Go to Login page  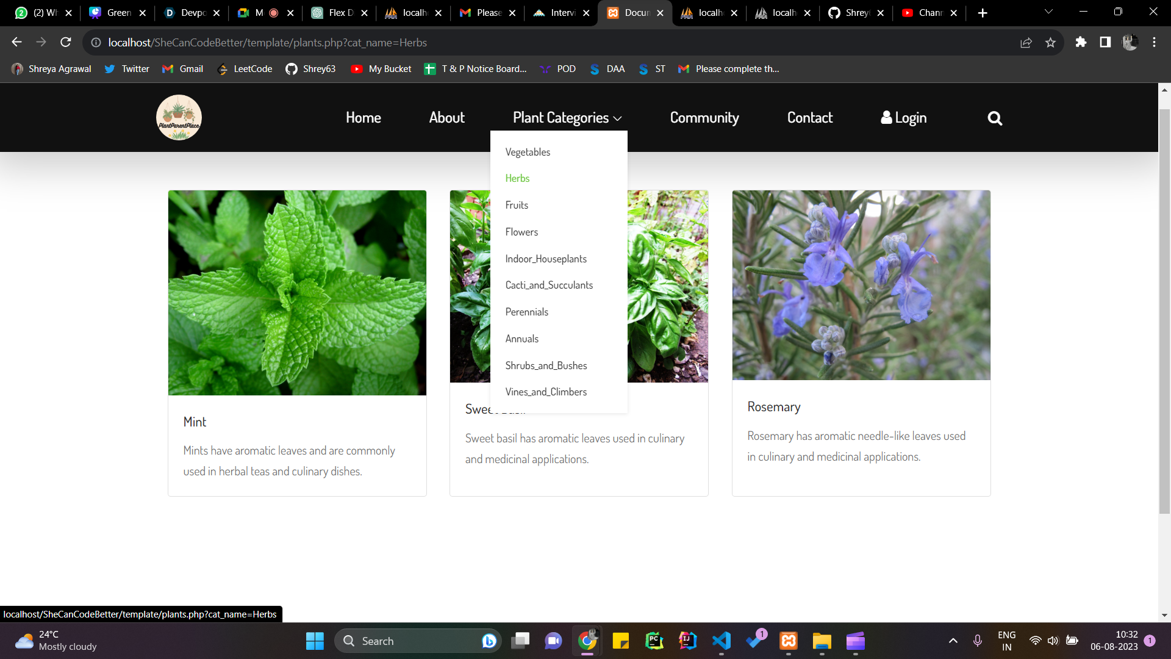(x=903, y=118)
